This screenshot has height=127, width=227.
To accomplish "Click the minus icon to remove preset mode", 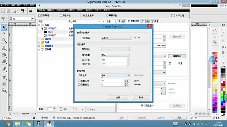I will coord(139,38).
